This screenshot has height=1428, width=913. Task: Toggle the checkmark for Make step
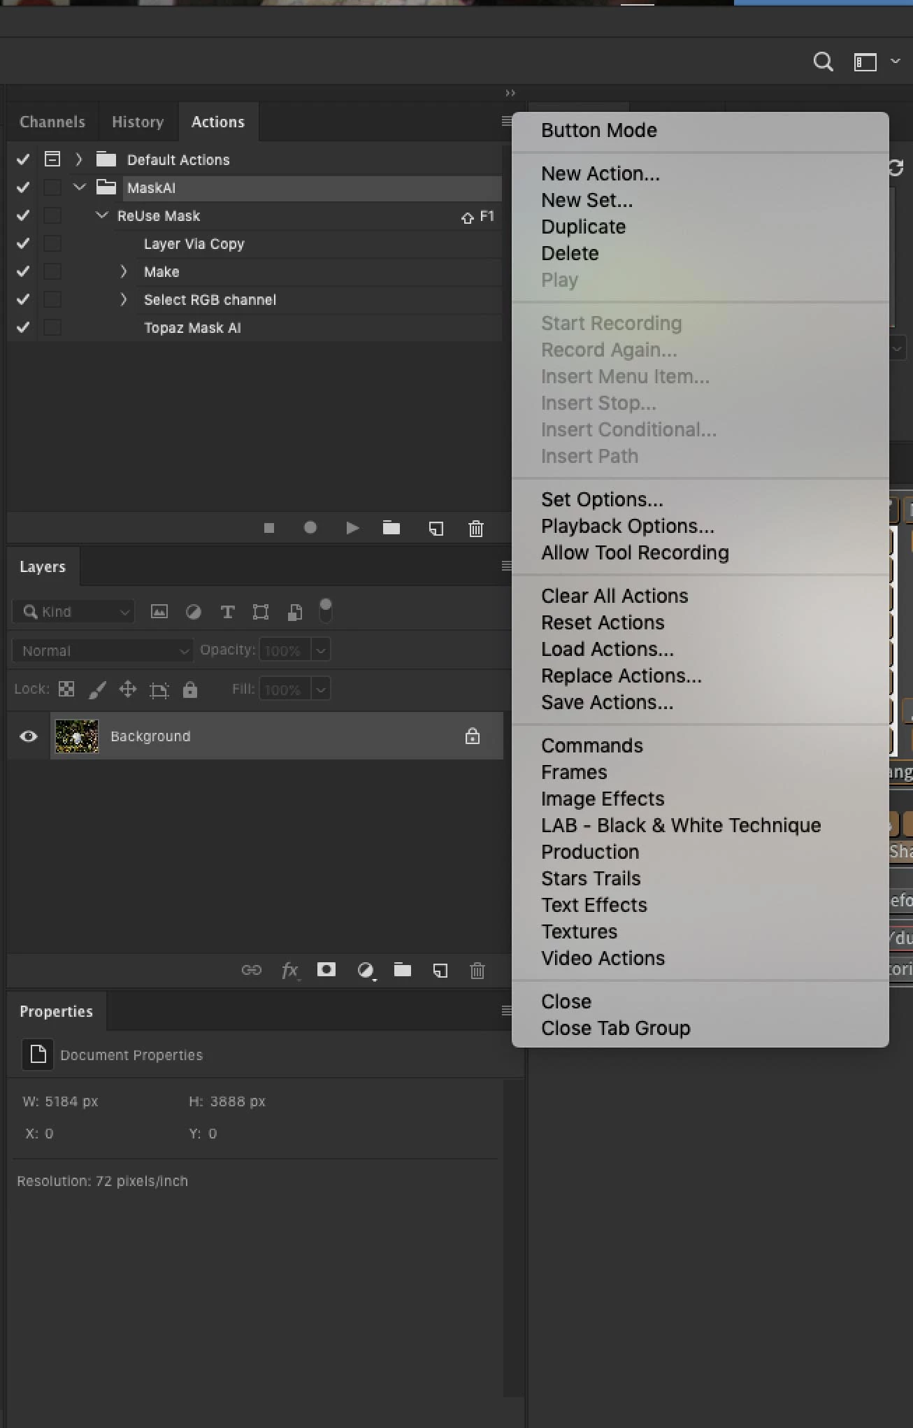[23, 271]
